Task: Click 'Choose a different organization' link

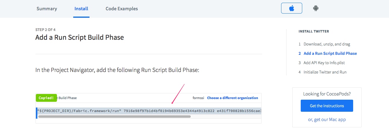Action: click(232, 98)
